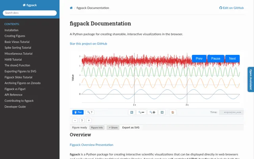The height and width of the screenshot is (159, 254).
Task: Open Exporting Figures to SVG
Action: tap(20, 72)
